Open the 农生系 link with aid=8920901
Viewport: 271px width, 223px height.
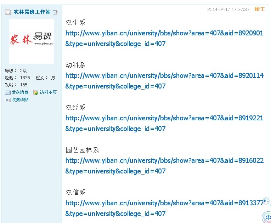[164, 33]
